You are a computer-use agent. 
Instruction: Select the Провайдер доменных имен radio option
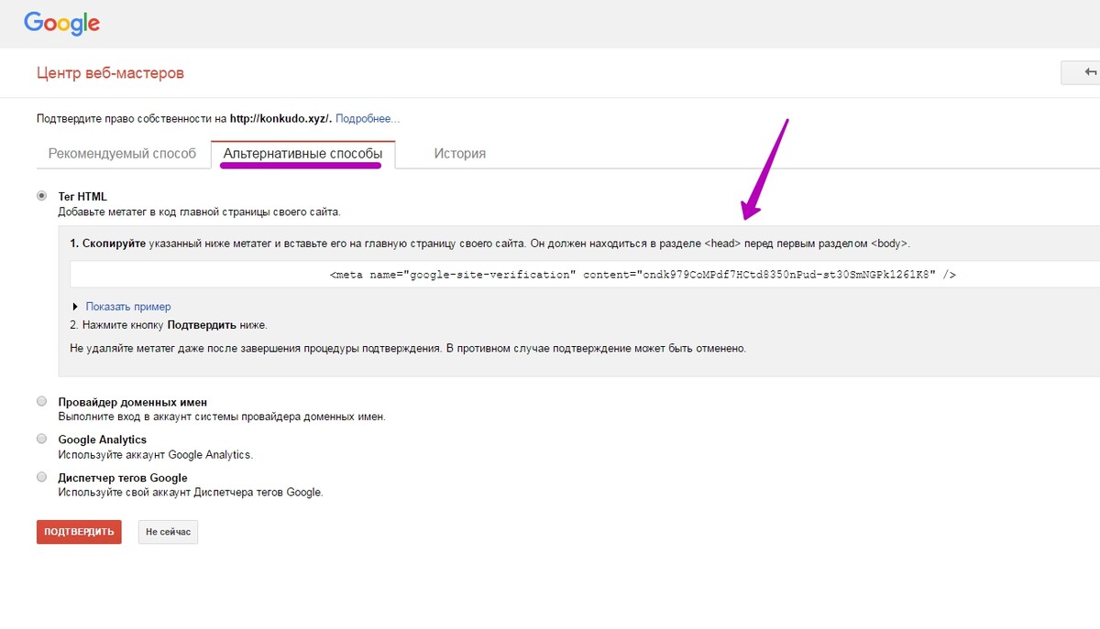click(41, 401)
